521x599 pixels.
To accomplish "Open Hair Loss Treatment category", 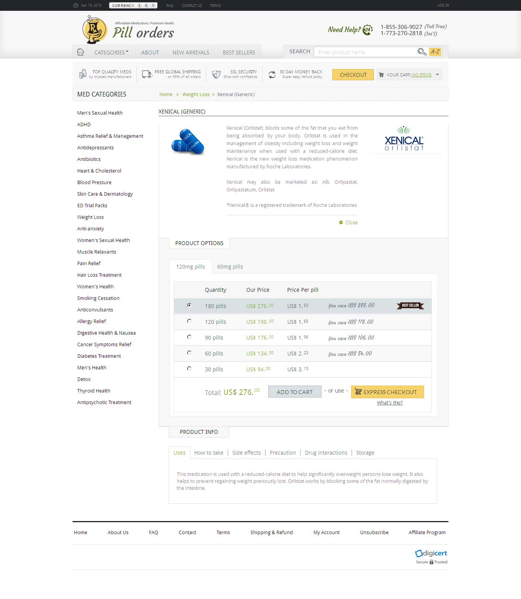I will pyautogui.click(x=99, y=275).
